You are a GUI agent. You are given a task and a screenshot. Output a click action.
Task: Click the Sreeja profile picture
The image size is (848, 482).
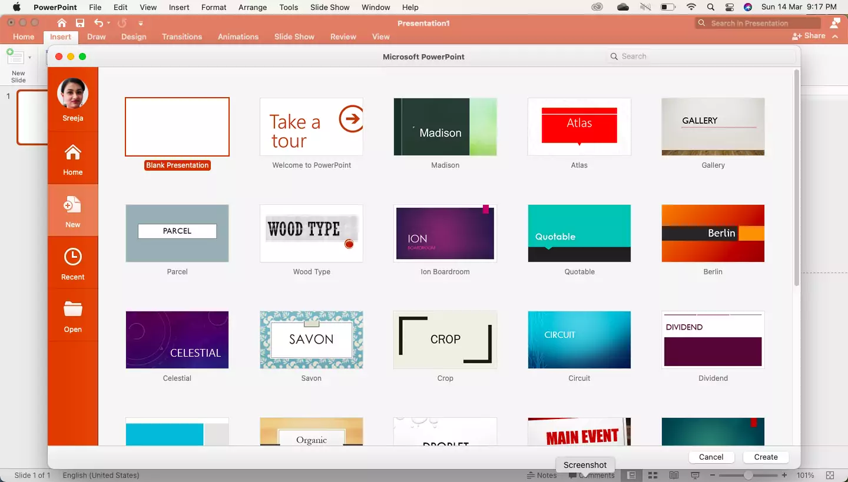[x=73, y=93]
